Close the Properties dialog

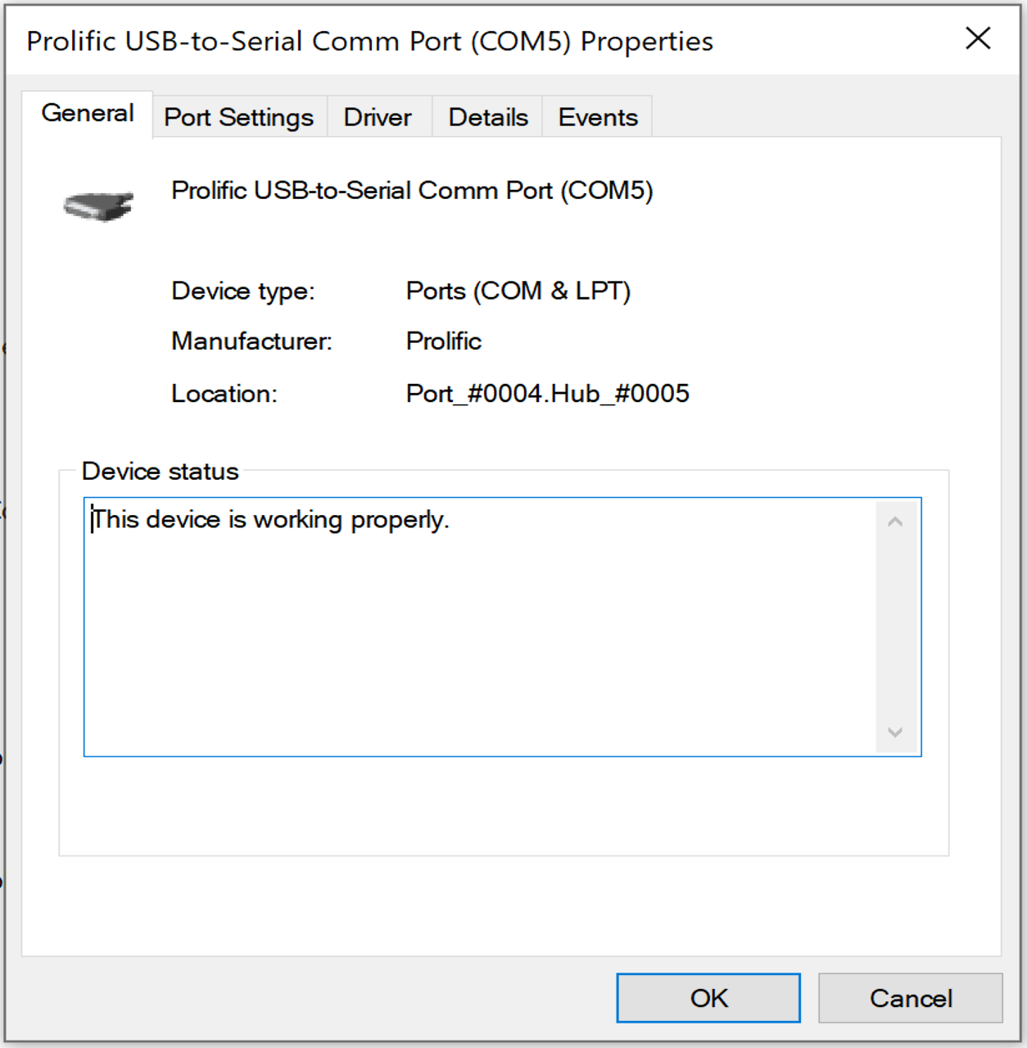click(978, 38)
